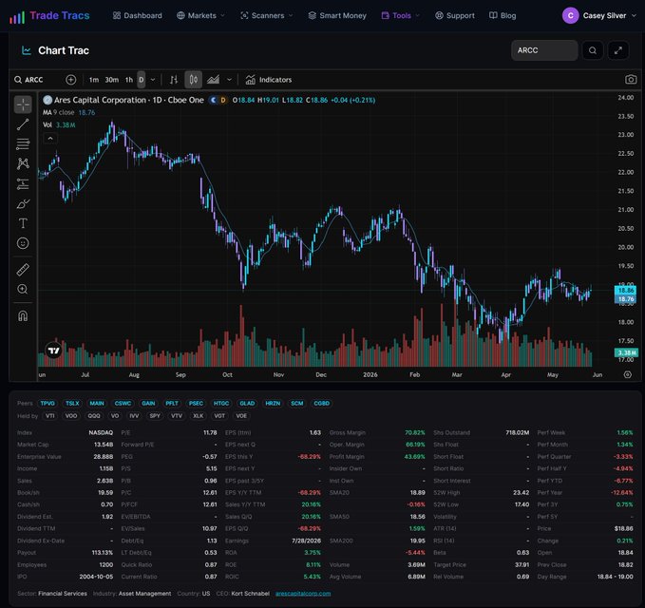Expand the Tools menu
Image resolution: width=645 pixels, height=608 pixels.
401,15
